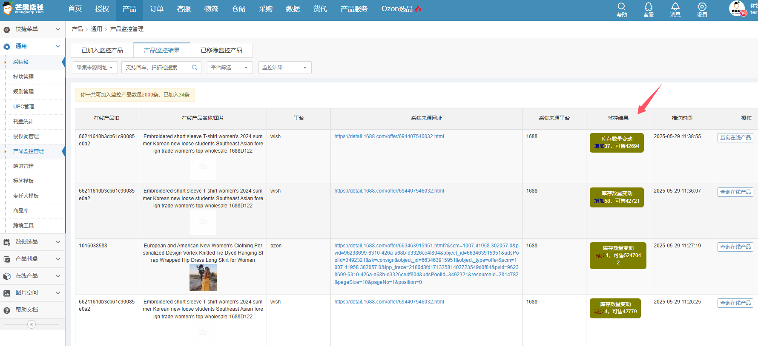Select 跨境工具 in the sidebar
Screen dimensions: 758x346
[23, 226]
